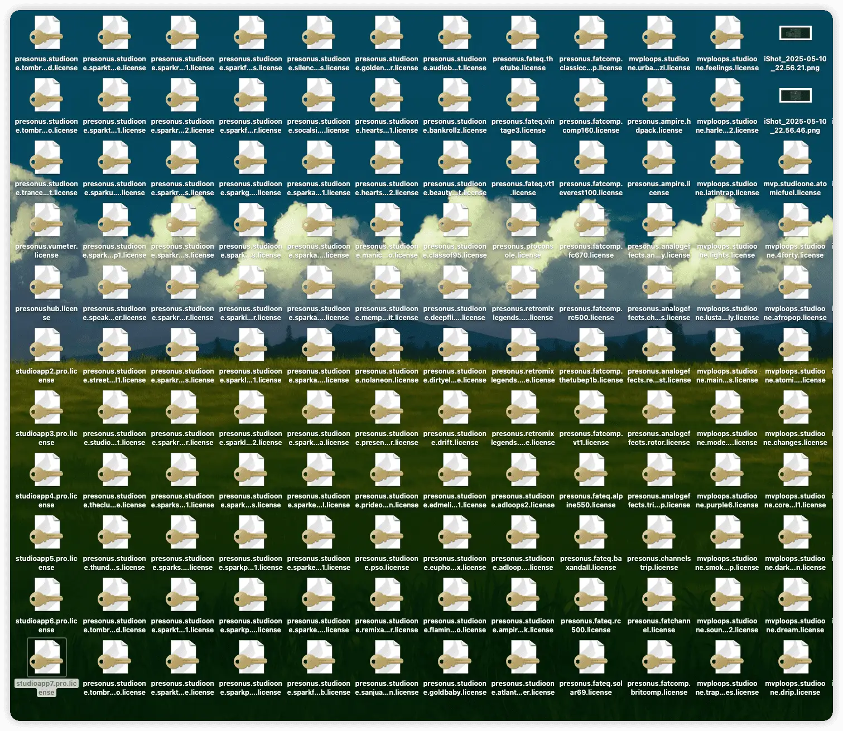Click the studioapp5.pro.license file icon
This screenshot has height=731, width=843.
(46, 533)
